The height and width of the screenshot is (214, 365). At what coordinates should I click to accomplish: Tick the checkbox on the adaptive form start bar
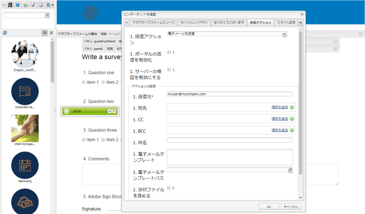(361, 34)
